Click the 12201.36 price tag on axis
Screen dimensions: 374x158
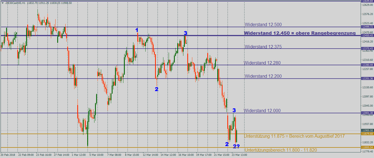pos(367,79)
